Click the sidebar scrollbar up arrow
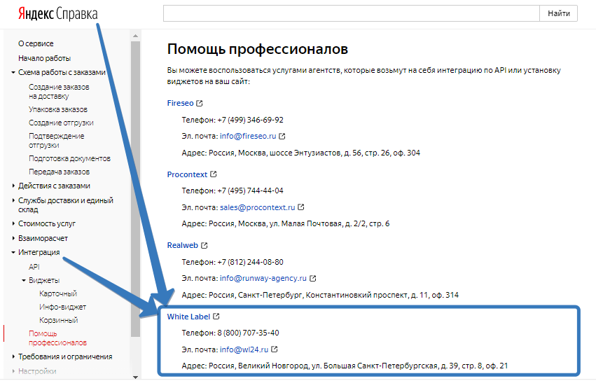 tap(135, 36)
